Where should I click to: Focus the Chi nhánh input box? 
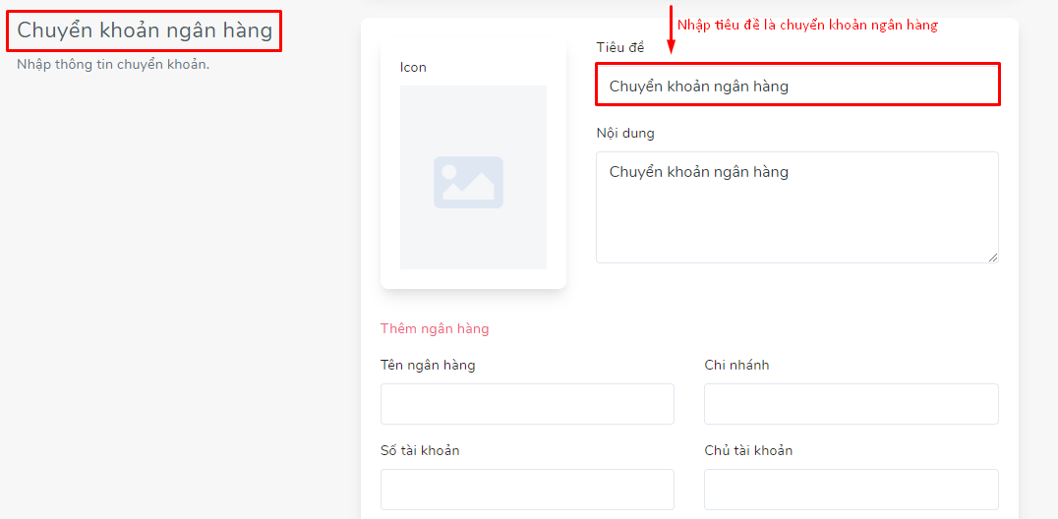coord(851,404)
